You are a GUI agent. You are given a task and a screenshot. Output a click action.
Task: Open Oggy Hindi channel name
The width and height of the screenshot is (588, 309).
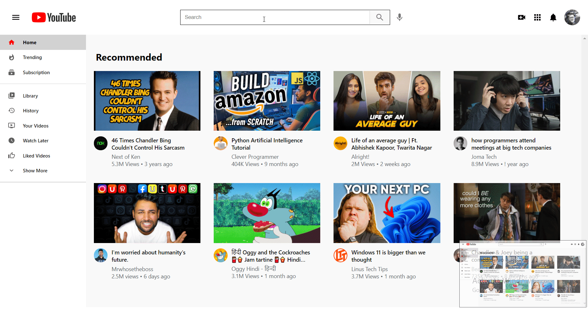[254, 269]
